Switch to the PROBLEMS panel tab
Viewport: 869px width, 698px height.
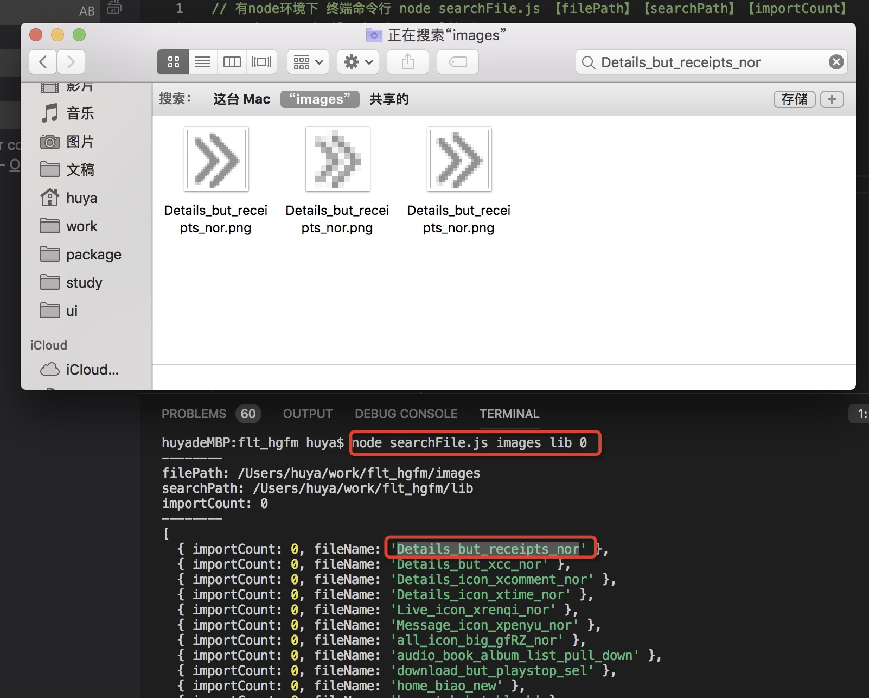pos(194,414)
